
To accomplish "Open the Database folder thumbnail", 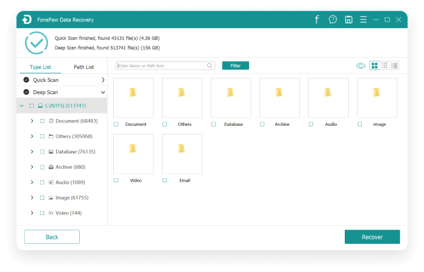I will (x=230, y=98).
